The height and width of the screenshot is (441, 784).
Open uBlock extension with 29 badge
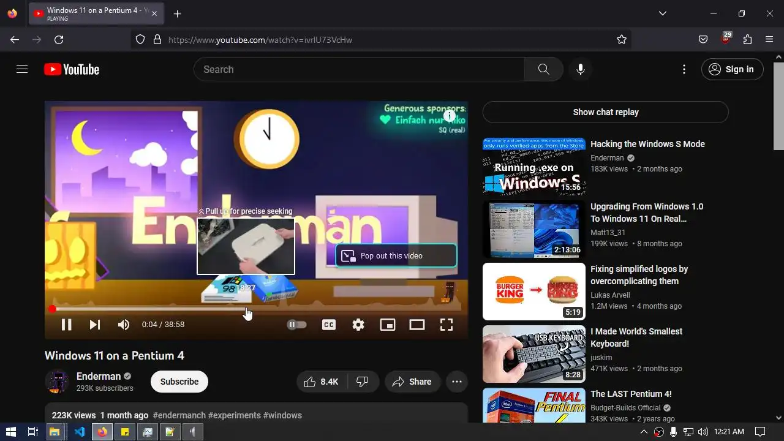coord(725,39)
